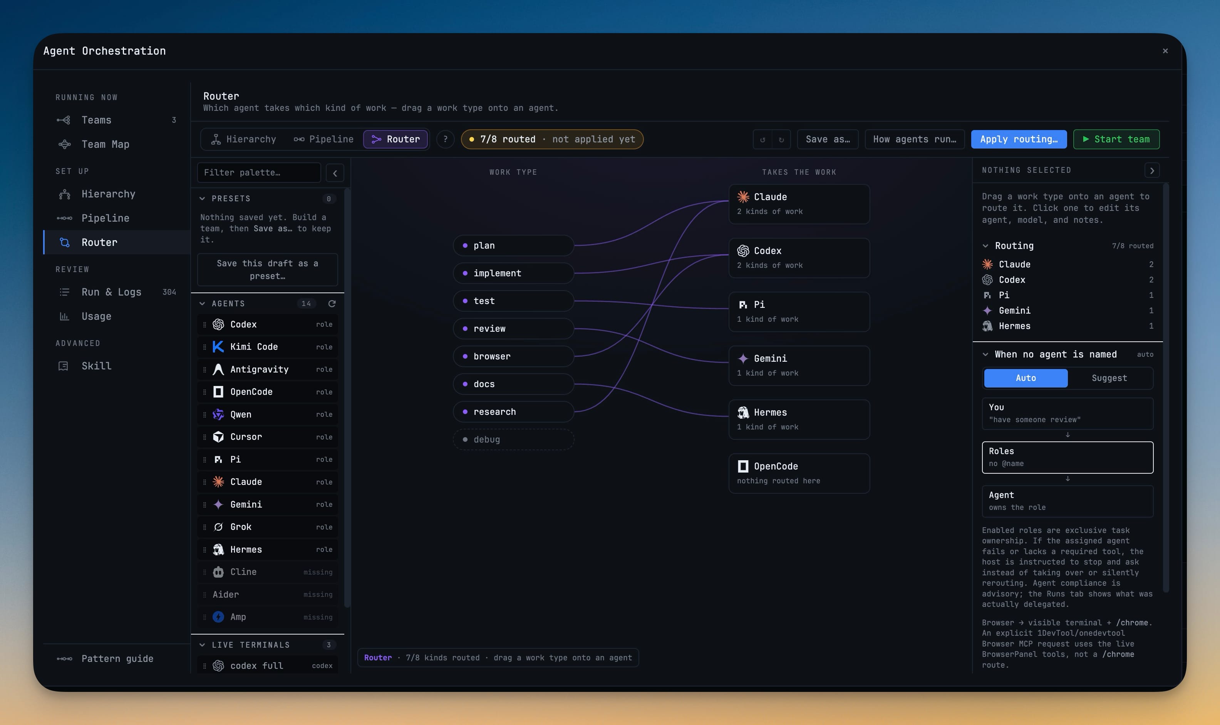Image resolution: width=1220 pixels, height=725 pixels.
Task: Click the Pipeline icon under Set Up
Action: (x=64, y=218)
